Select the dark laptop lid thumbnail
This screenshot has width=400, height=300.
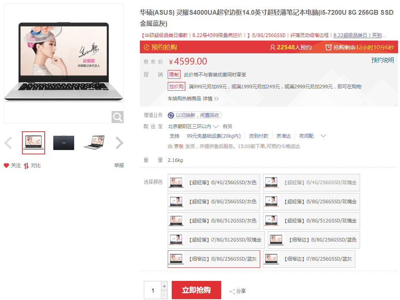pos(64,143)
